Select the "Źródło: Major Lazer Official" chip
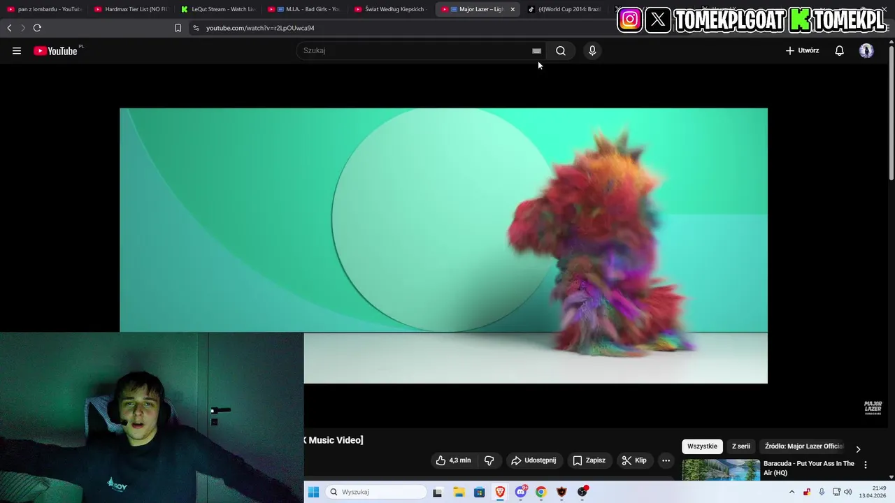Viewport: 895px width, 503px height. click(804, 446)
